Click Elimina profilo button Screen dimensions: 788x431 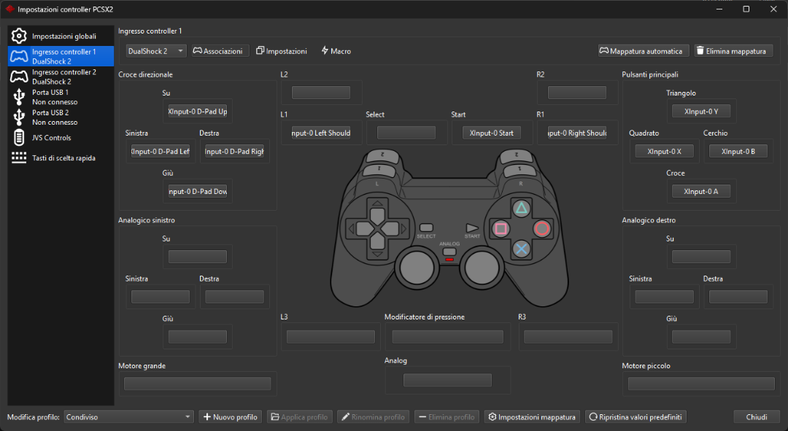[447, 417]
